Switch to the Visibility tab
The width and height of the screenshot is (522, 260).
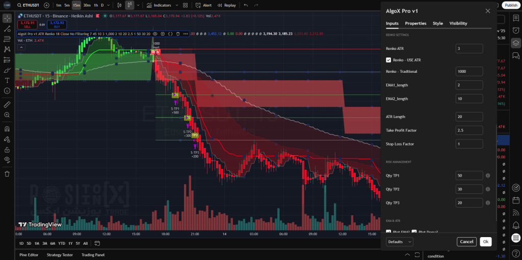tap(458, 23)
